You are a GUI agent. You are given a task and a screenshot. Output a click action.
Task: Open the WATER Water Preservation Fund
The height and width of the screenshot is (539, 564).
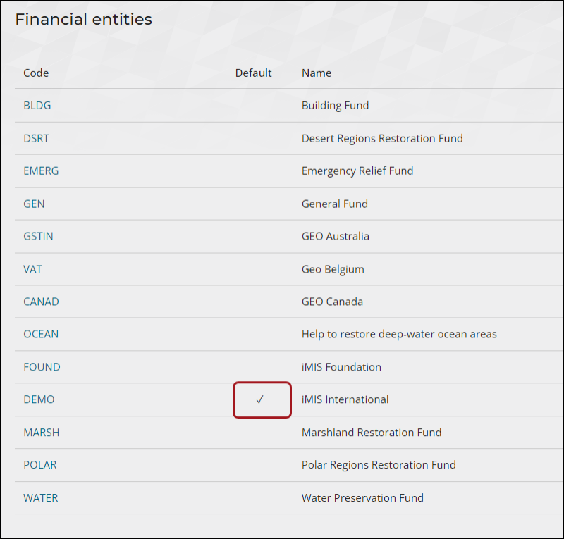pos(40,497)
